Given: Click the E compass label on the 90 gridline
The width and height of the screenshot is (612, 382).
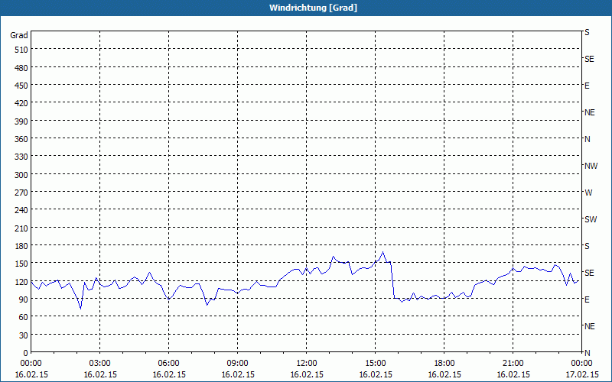Looking at the screenshot, I should [x=587, y=299].
